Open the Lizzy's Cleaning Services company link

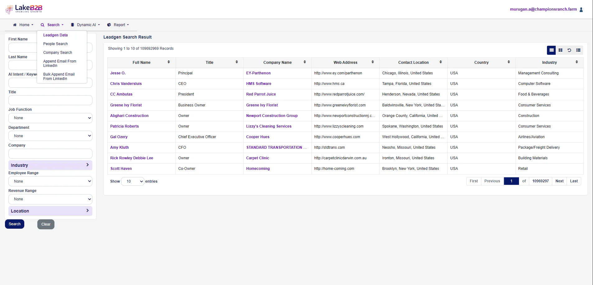click(x=269, y=126)
